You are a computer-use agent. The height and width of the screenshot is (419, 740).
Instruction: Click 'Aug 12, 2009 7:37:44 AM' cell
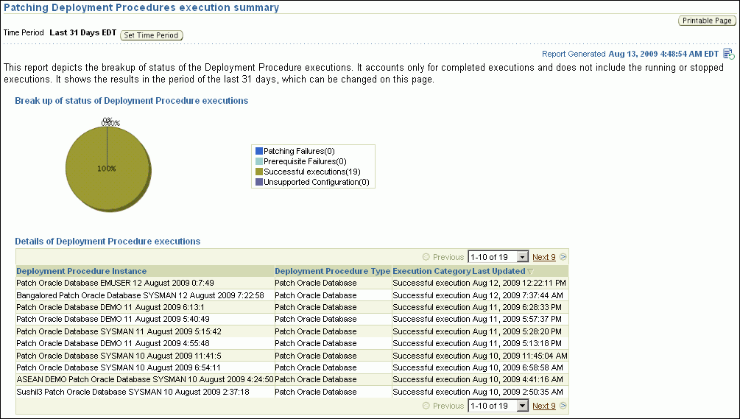[x=518, y=295]
